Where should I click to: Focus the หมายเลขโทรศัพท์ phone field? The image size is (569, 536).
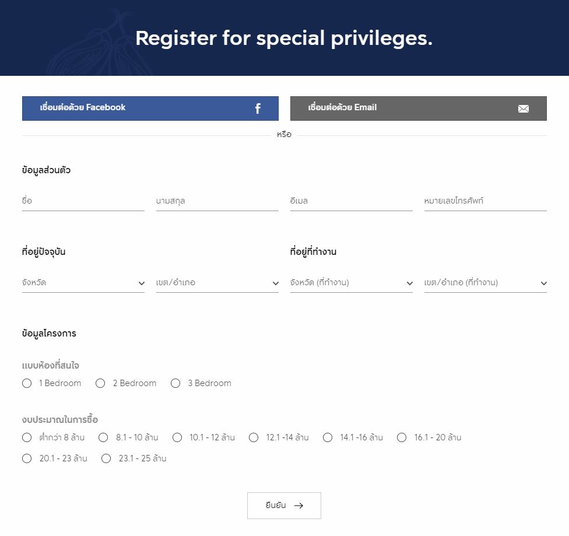point(486,201)
